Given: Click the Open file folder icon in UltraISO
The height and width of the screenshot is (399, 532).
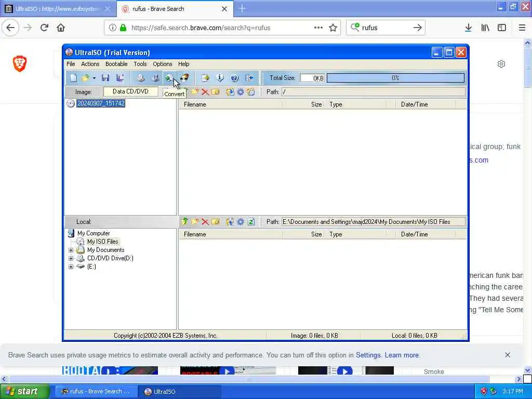Looking at the screenshot, I should [85, 78].
